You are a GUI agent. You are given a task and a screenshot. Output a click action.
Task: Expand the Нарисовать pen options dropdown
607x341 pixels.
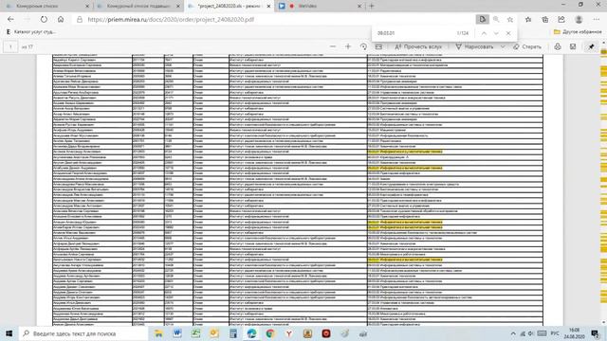(503, 46)
